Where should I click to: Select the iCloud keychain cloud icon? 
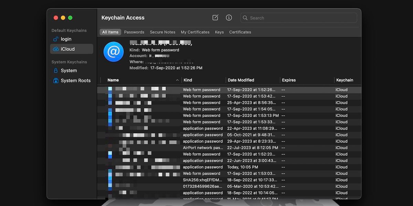click(x=56, y=49)
